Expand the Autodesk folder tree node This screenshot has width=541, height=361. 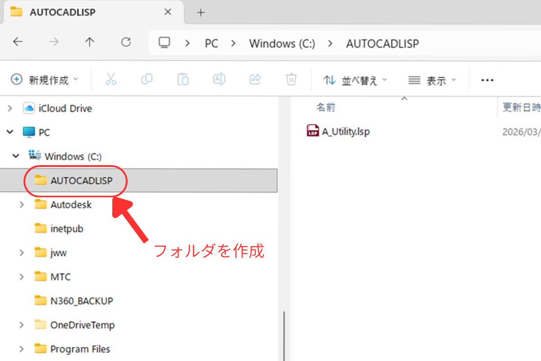[22, 205]
